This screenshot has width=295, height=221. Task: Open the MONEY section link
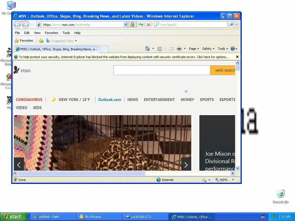tap(187, 100)
